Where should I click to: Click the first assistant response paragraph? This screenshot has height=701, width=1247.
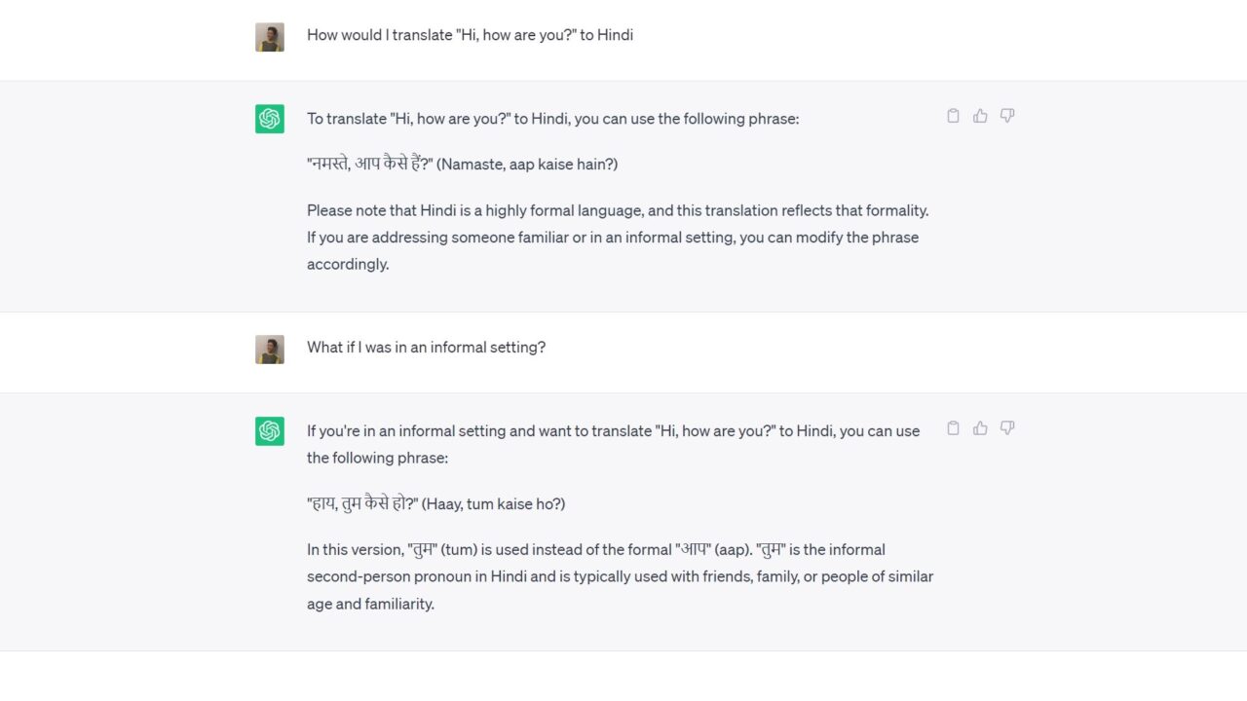[552, 118]
